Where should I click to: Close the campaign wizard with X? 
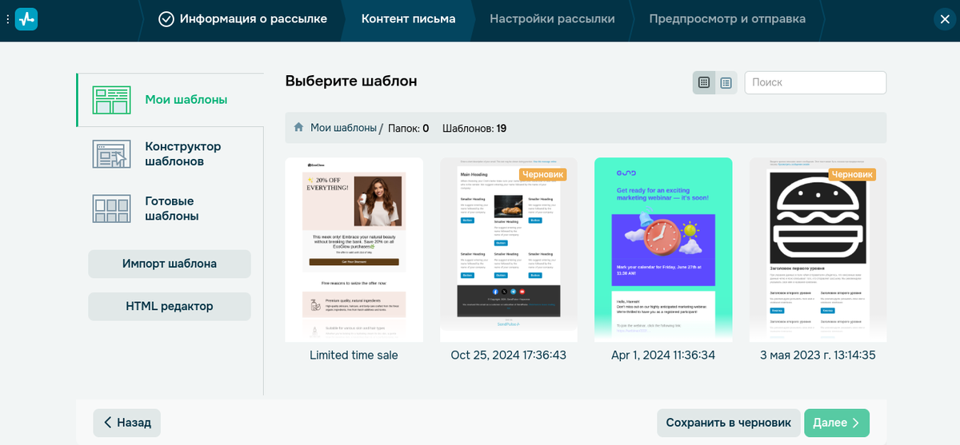(945, 20)
